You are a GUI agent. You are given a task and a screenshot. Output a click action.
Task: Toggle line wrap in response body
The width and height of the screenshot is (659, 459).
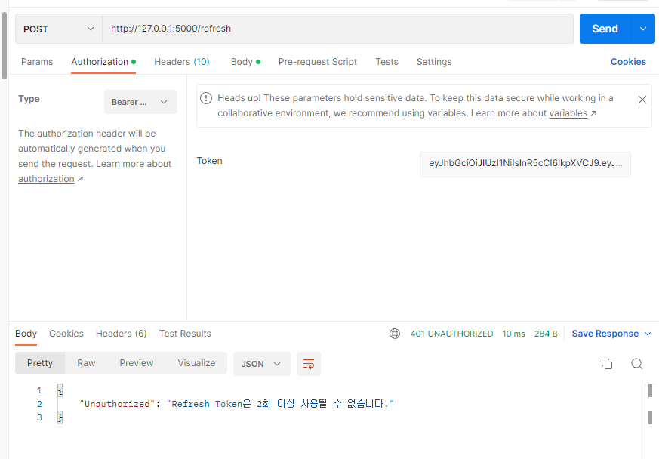pyautogui.click(x=309, y=364)
